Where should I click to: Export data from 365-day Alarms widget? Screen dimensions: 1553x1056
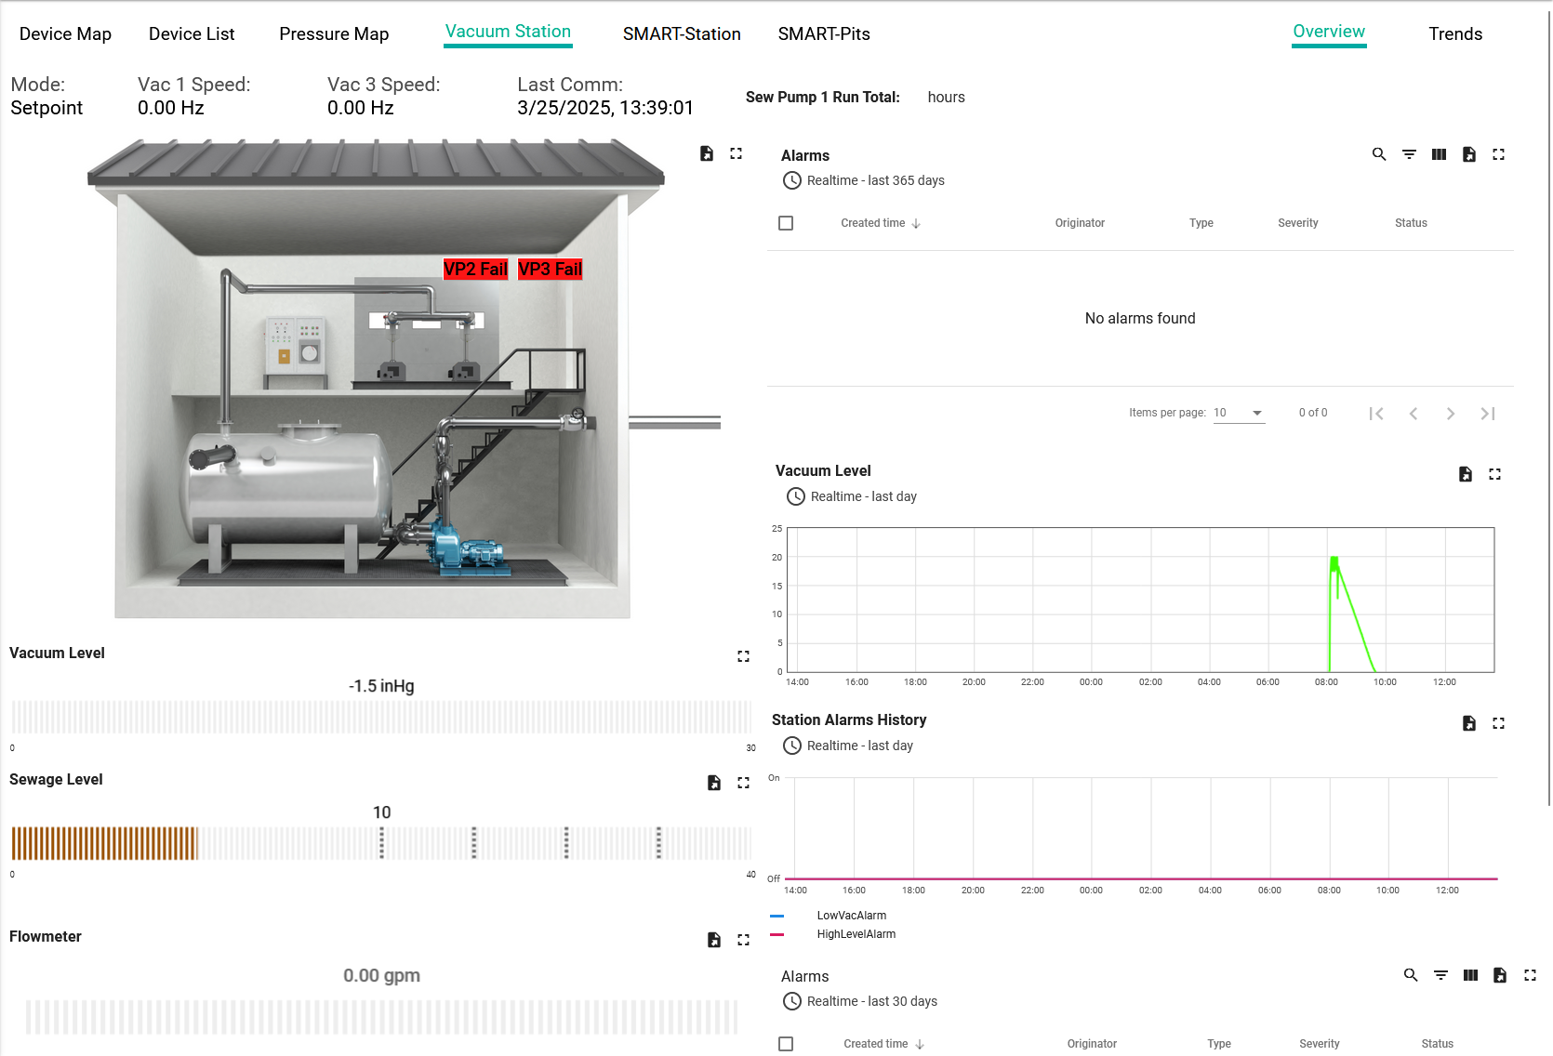click(x=1469, y=154)
